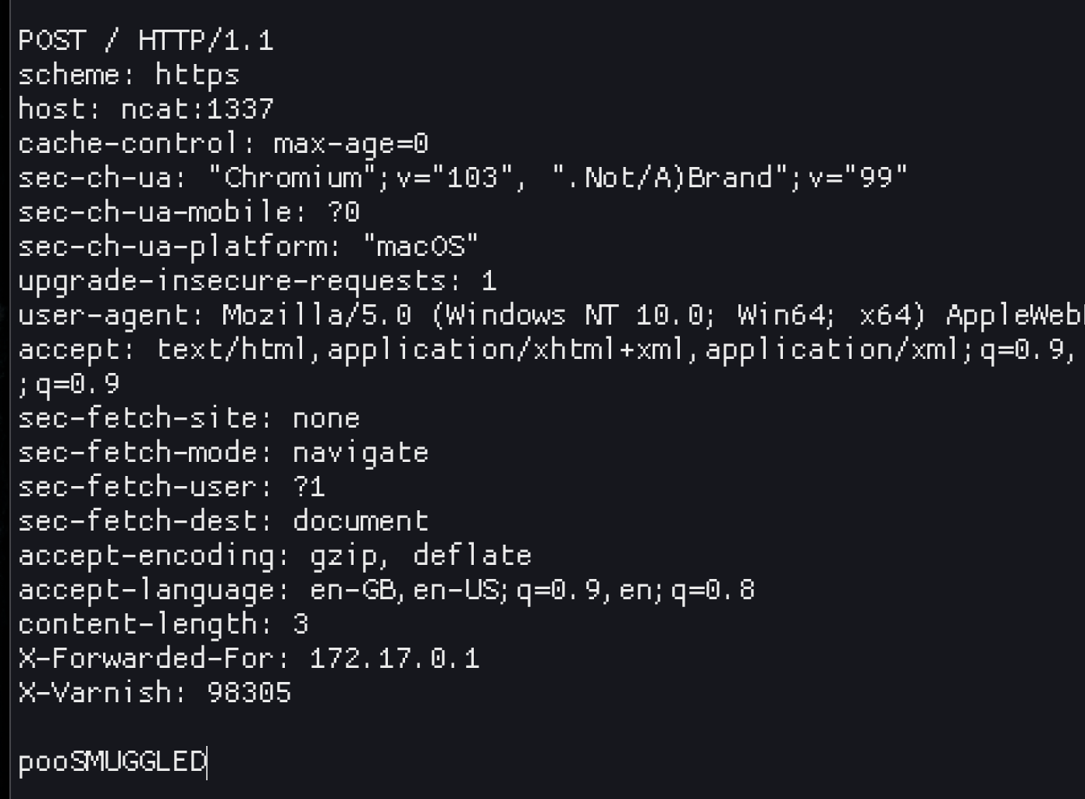Screen dimensions: 1085x799
Task: Click the sec-fetch-mode: navigate line
Action: 223,453
